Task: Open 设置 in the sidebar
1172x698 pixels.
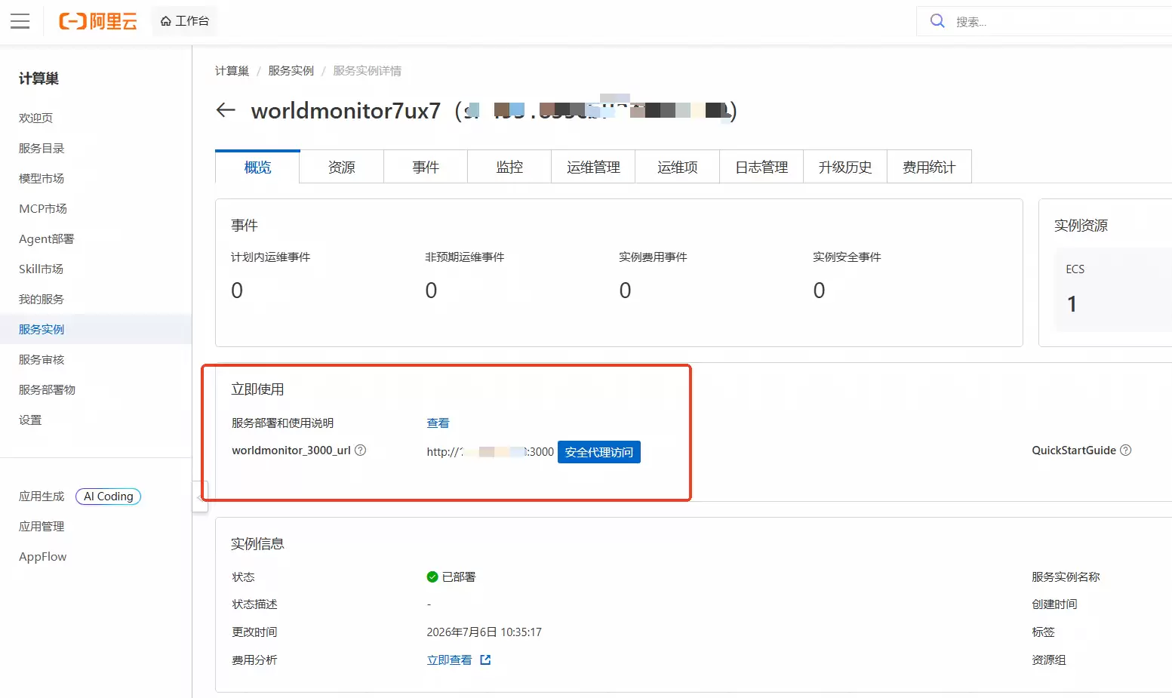Action: pos(96,420)
